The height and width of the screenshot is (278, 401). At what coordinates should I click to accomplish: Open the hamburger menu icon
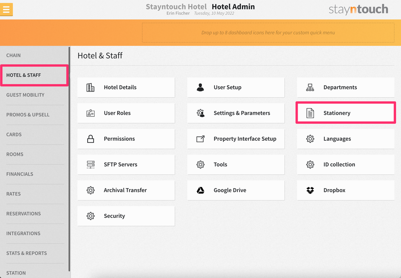[6, 10]
